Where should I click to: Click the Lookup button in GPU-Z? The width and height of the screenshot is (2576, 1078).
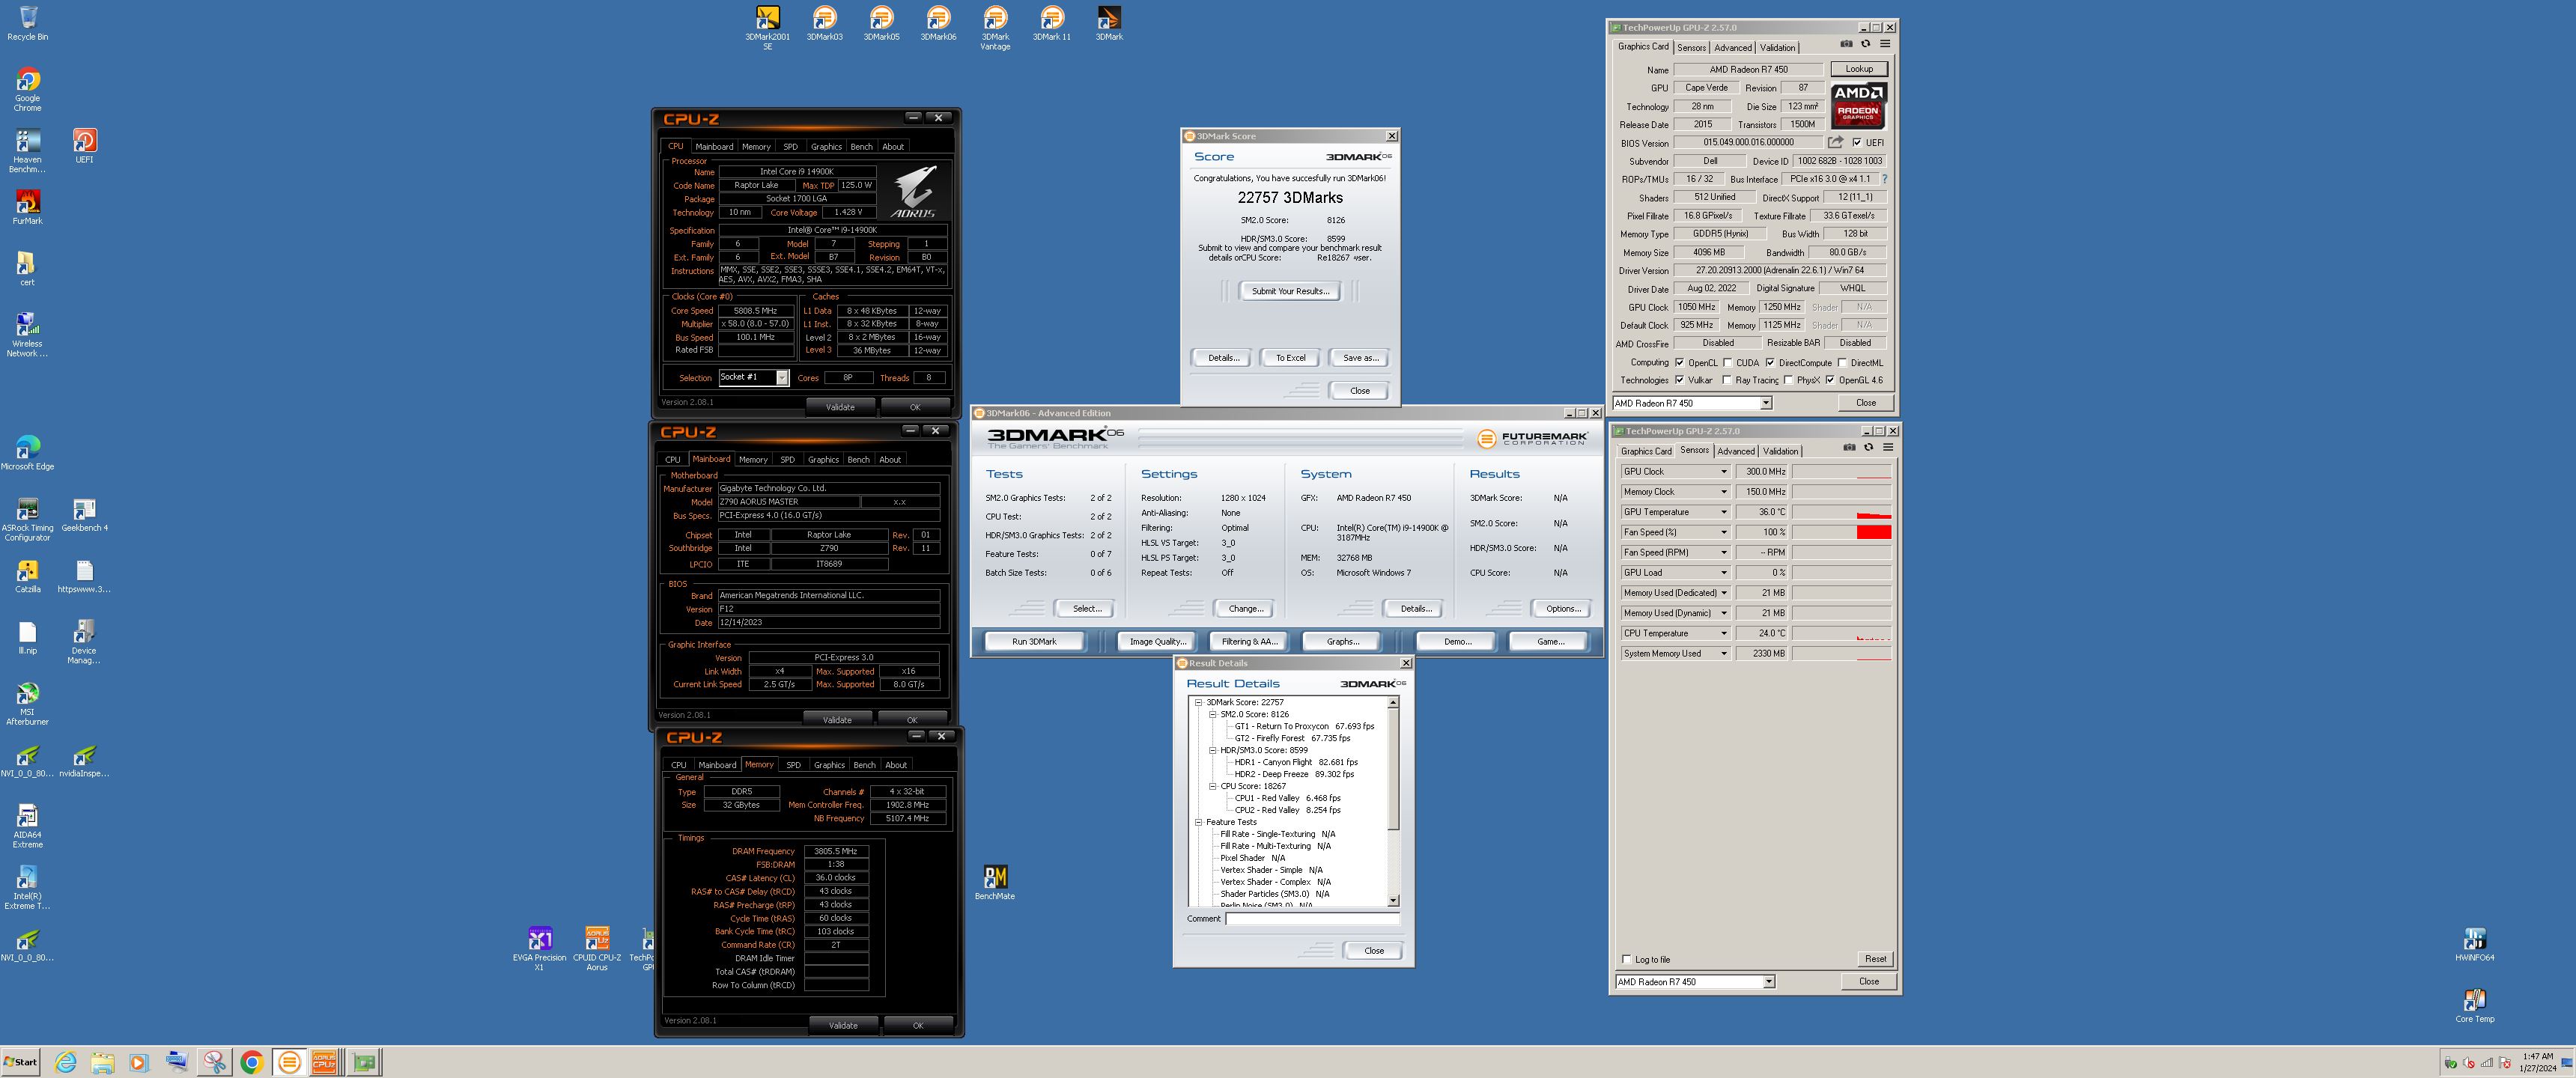pos(1859,69)
